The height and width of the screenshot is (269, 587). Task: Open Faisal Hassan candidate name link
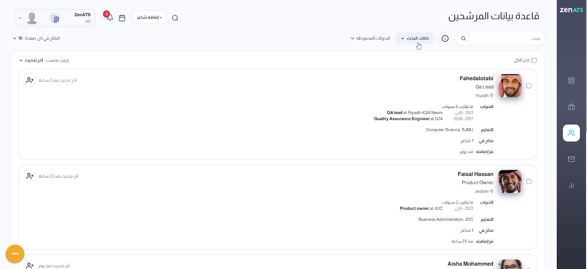coord(475,174)
